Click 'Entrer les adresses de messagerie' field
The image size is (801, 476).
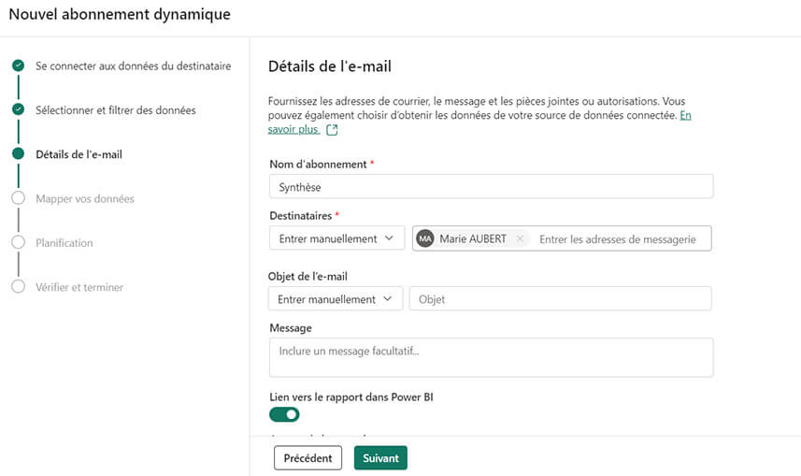coord(618,238)
